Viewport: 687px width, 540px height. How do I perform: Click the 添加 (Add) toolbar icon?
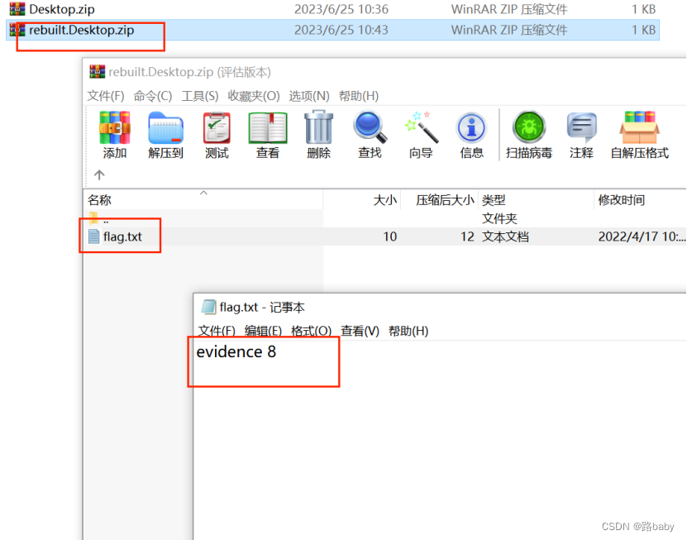click(x=114, y=127)
